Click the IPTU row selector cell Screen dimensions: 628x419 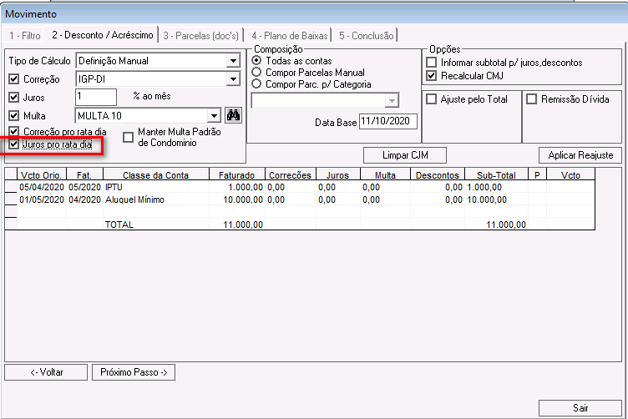[x=11, y=187]
